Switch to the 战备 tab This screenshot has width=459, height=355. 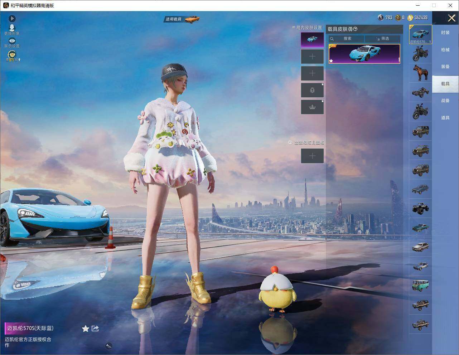[445, 101]
